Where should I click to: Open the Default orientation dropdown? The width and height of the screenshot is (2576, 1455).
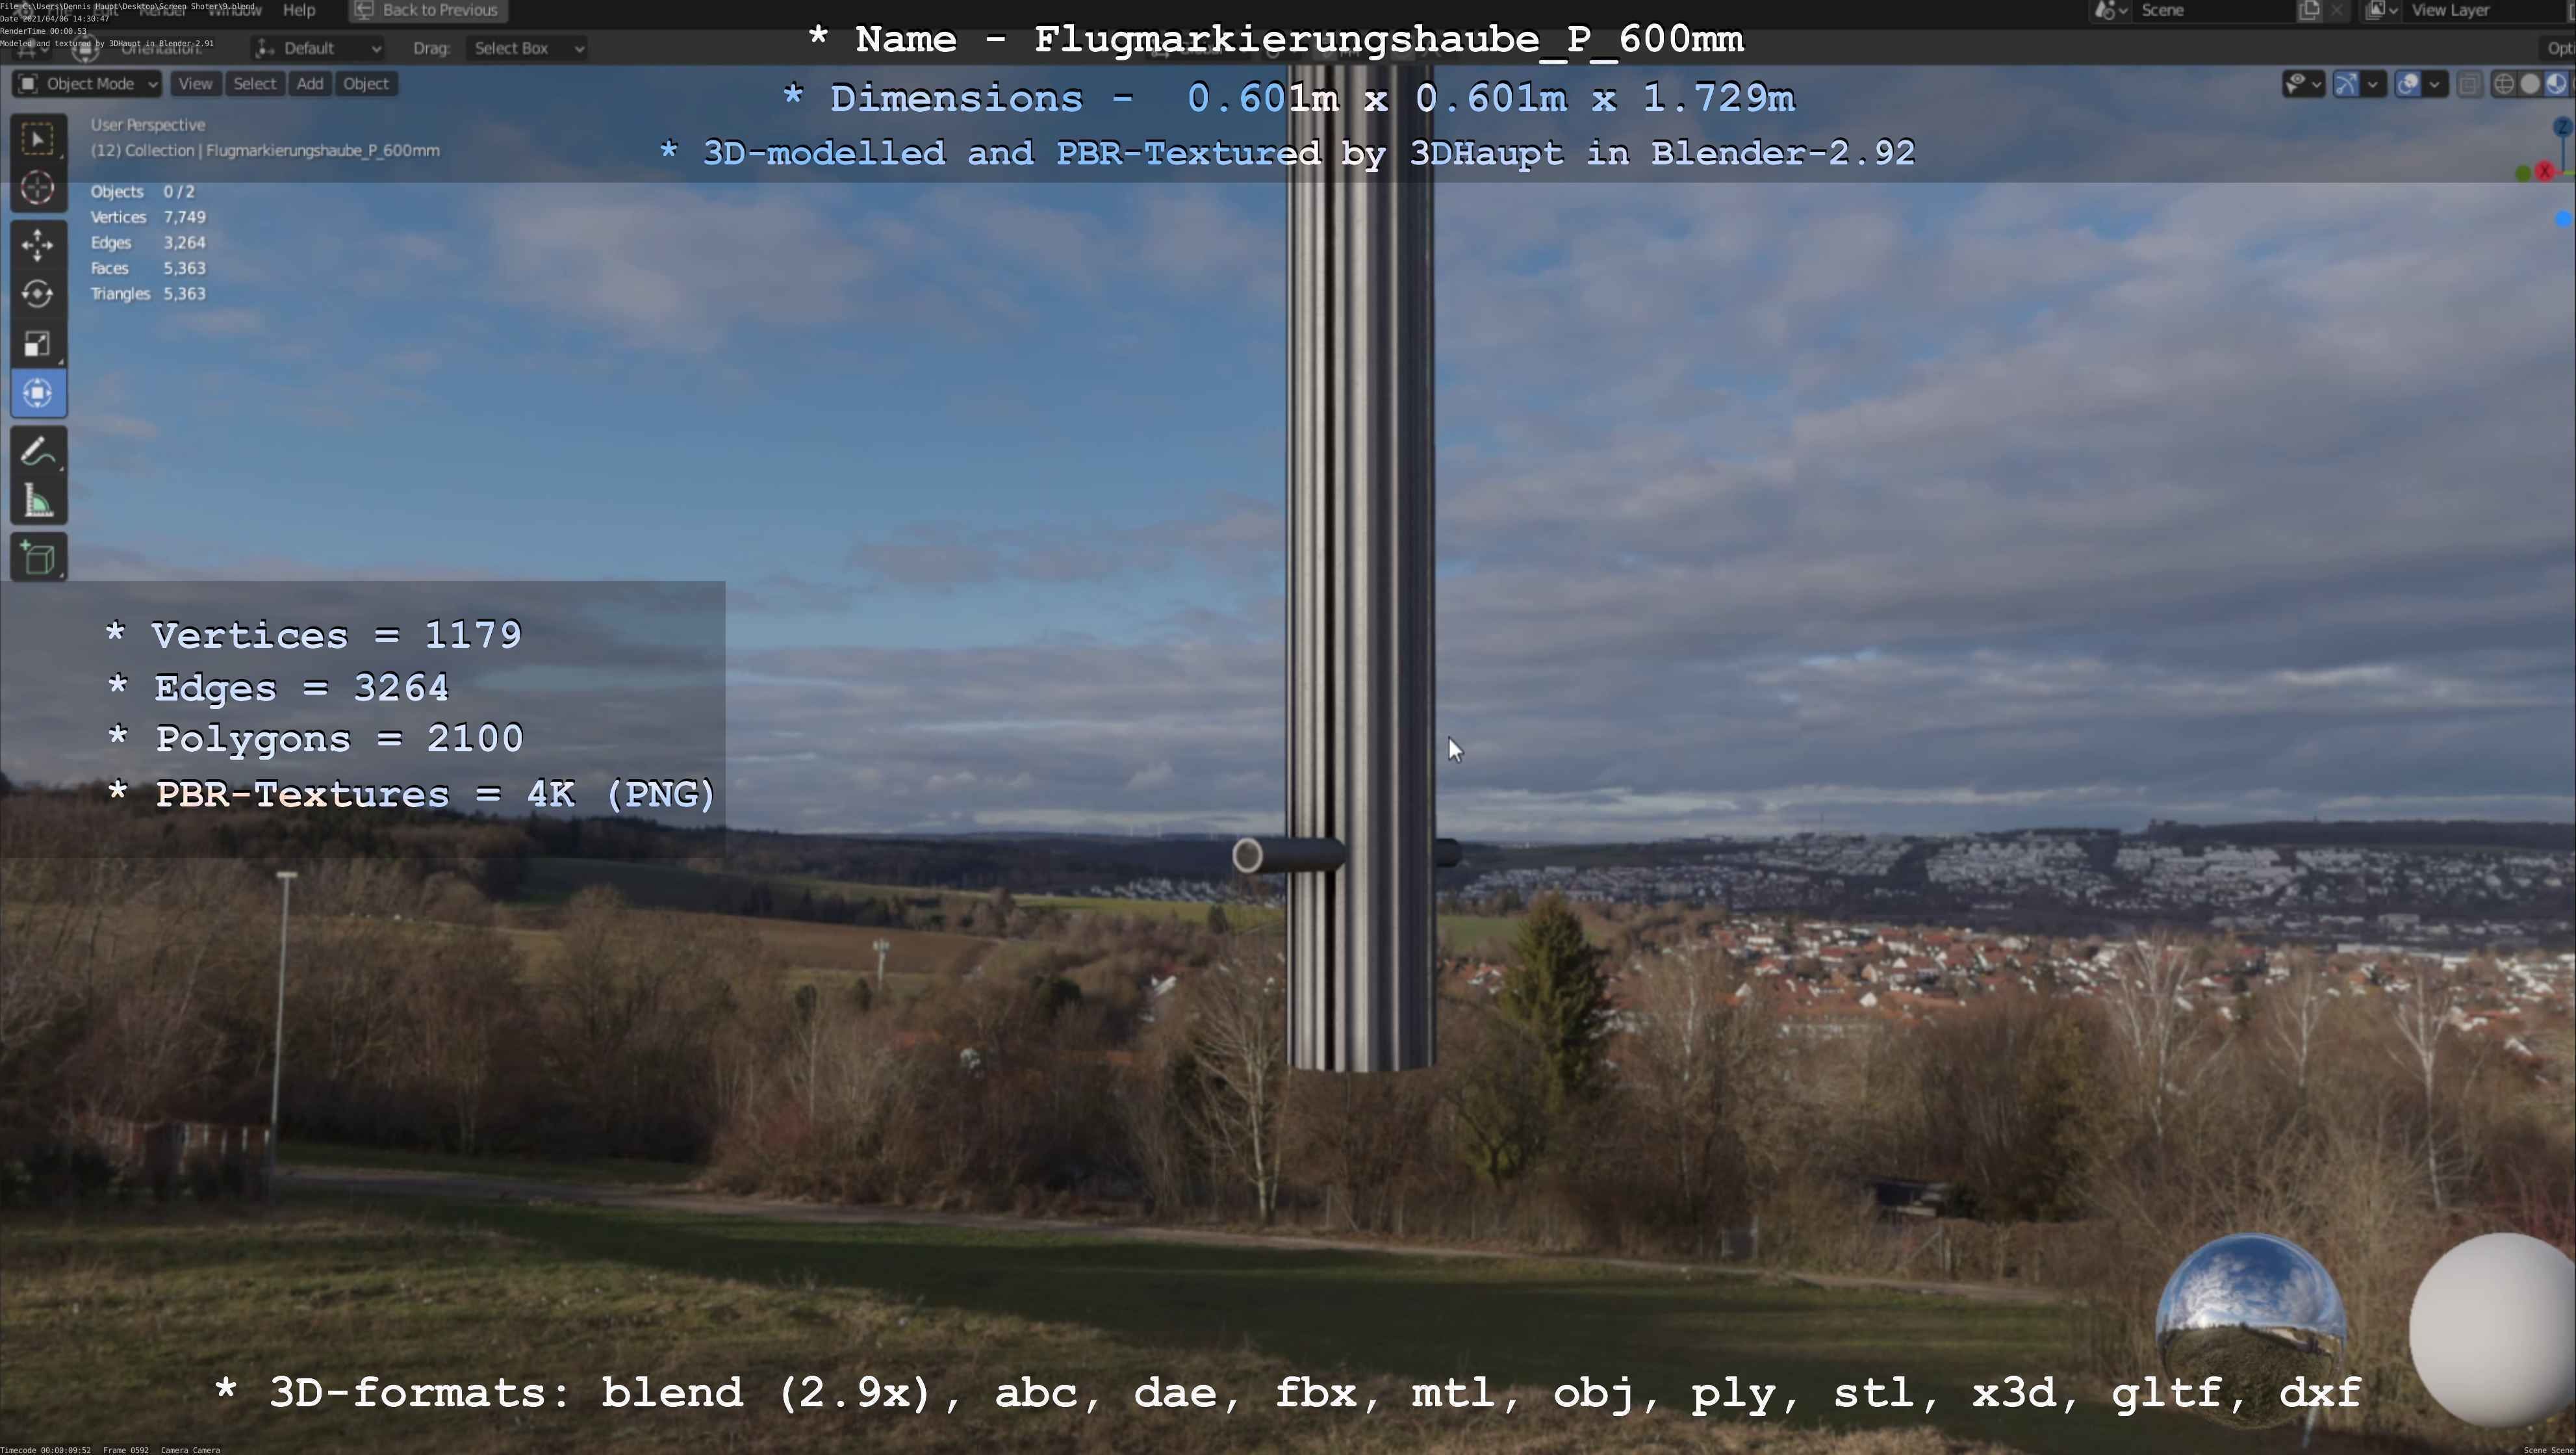click(318, 48)
